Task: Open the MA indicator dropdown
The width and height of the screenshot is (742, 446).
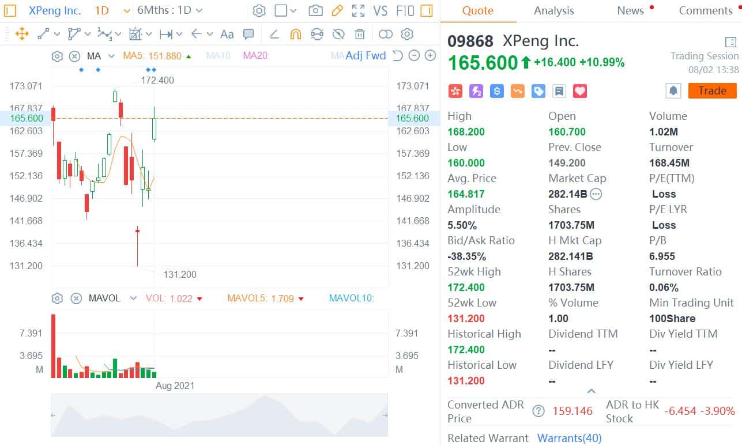Action: pos(111,56)
